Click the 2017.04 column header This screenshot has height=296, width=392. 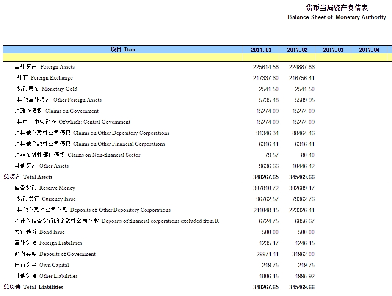point(369,50)
